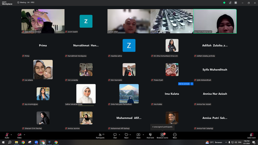Open the Chat panel

(115, 136)
